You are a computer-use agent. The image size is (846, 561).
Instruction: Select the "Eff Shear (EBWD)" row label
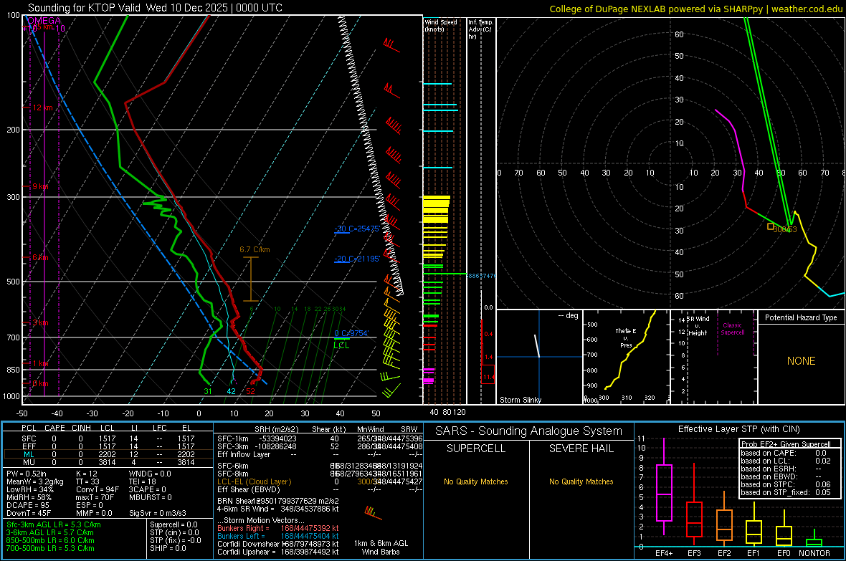tap(249, 489)
